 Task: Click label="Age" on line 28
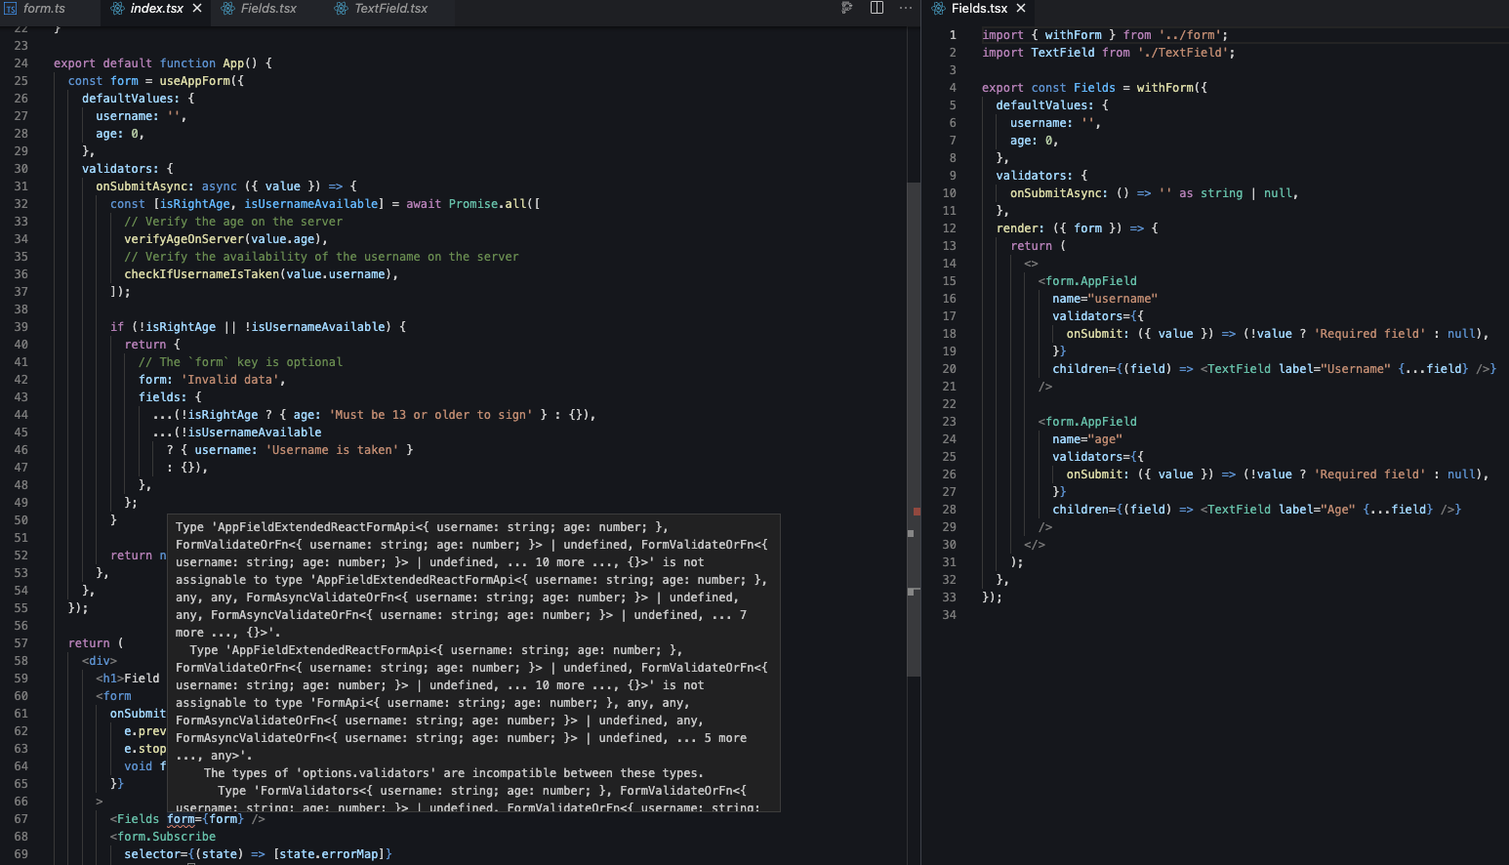(1317, 510)
